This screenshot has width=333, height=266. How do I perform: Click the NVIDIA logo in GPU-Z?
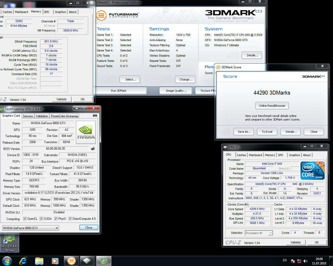(86, 132)
